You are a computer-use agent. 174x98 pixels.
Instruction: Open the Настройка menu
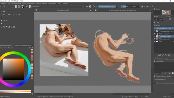click(x=52, y=4)
